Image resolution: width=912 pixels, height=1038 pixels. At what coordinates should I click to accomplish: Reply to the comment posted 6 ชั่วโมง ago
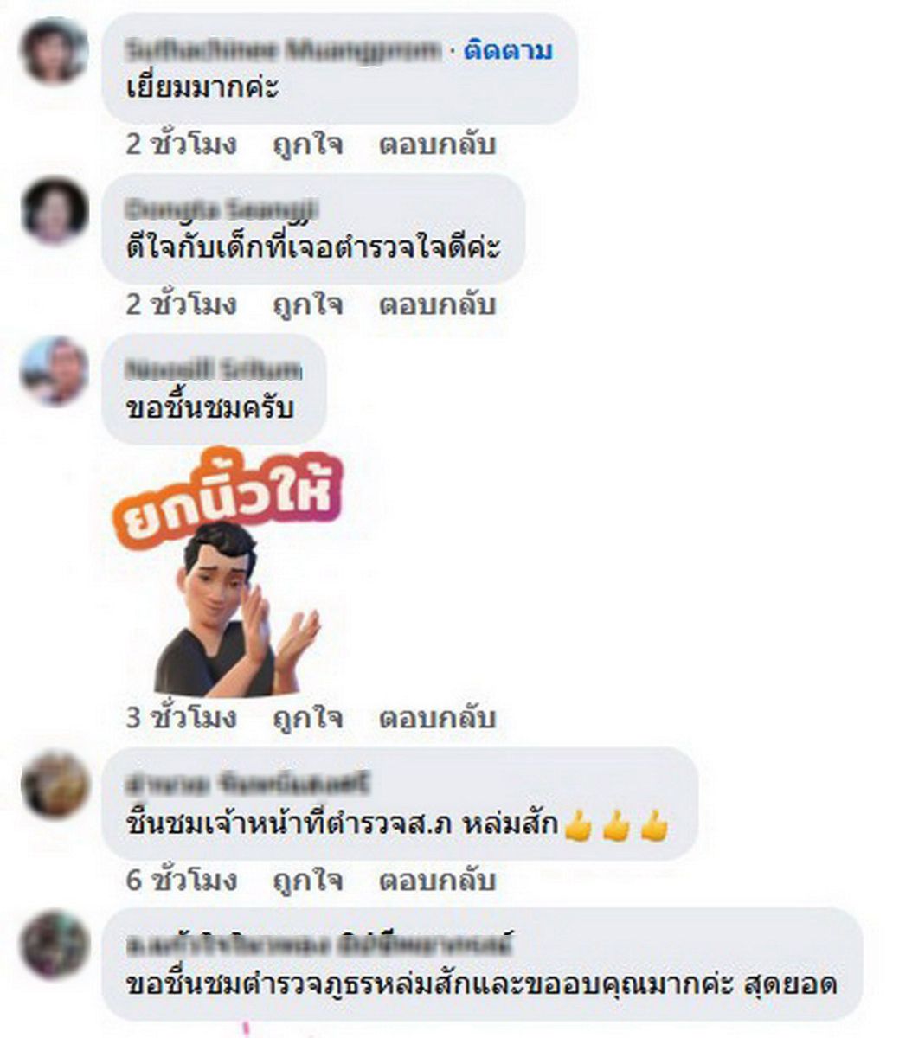tap(437, 881)
